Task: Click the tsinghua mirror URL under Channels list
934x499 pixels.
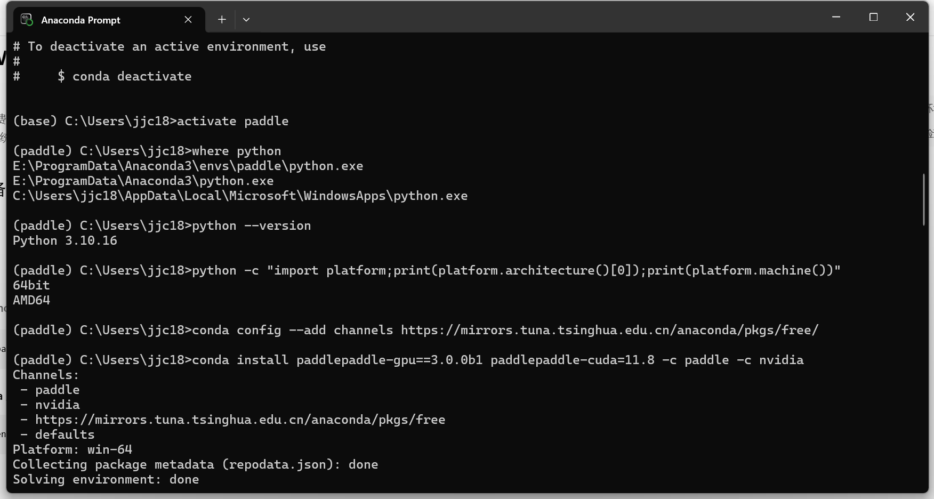Action: tap(240, 420)
